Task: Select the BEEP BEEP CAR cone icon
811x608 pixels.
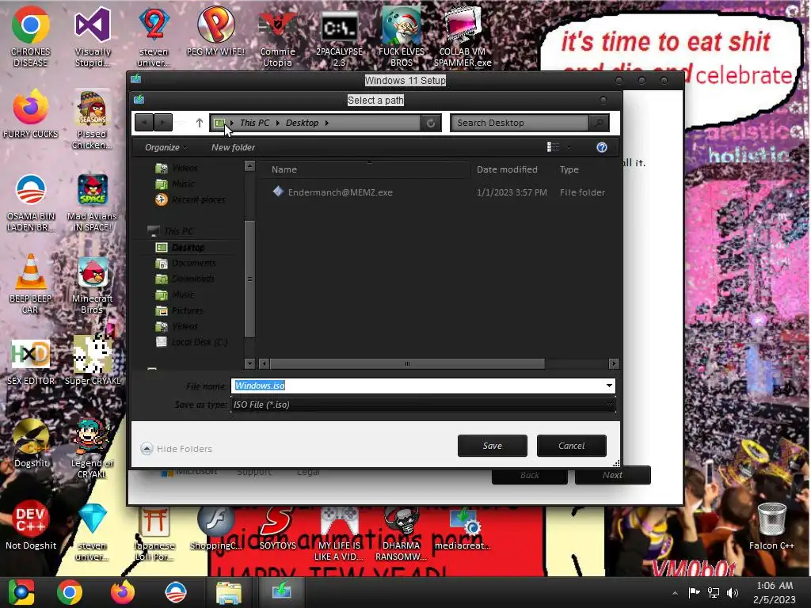Action: click(31, 284)
